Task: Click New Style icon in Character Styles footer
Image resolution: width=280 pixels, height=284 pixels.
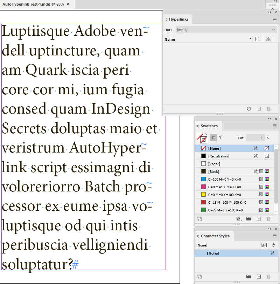Action: click(259, 277)
